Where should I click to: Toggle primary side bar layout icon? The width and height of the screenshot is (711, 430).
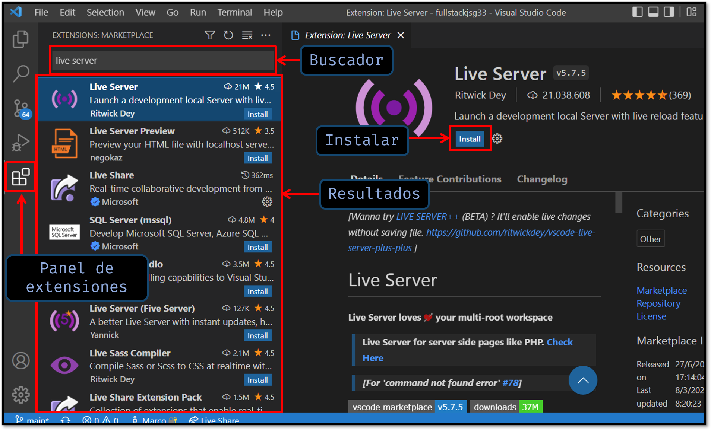[637, 12]
